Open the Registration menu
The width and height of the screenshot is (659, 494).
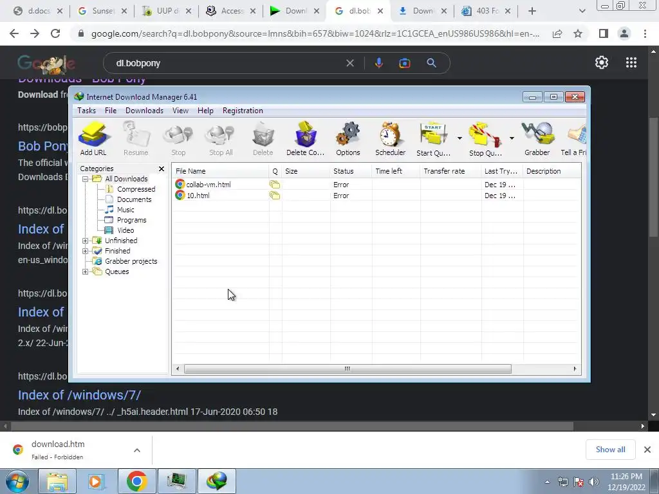point(243,111)
